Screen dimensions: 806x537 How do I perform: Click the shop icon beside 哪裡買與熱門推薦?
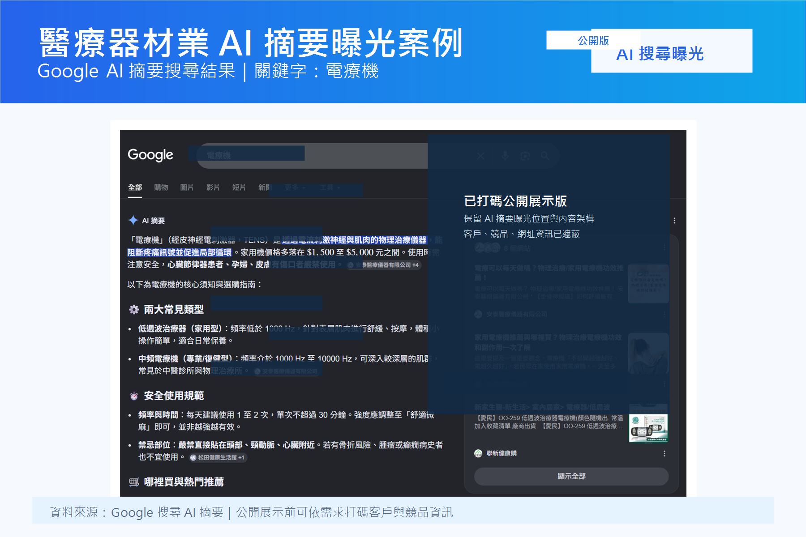[x=134, y=482]
